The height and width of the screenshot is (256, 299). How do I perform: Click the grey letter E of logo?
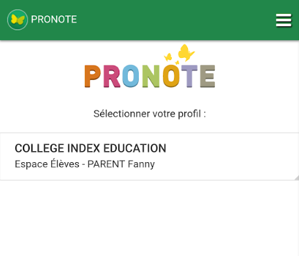(207, 76)
